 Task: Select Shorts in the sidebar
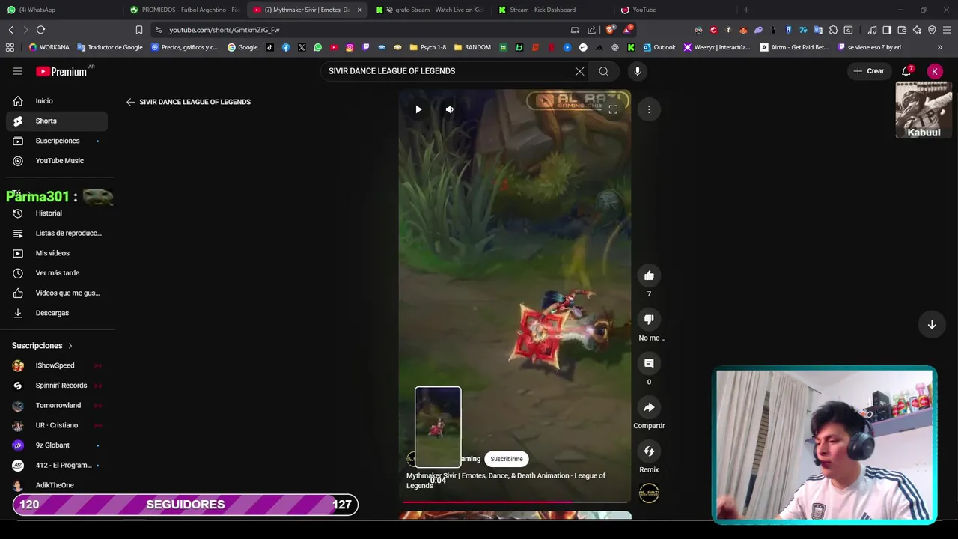pos(57,121)
